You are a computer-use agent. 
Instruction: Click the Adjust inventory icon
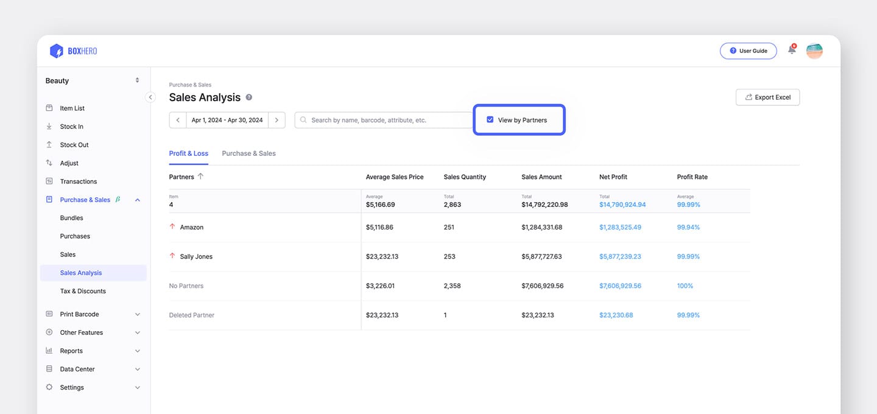tap(49, 163)
